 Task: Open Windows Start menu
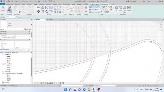click(66, 89)
